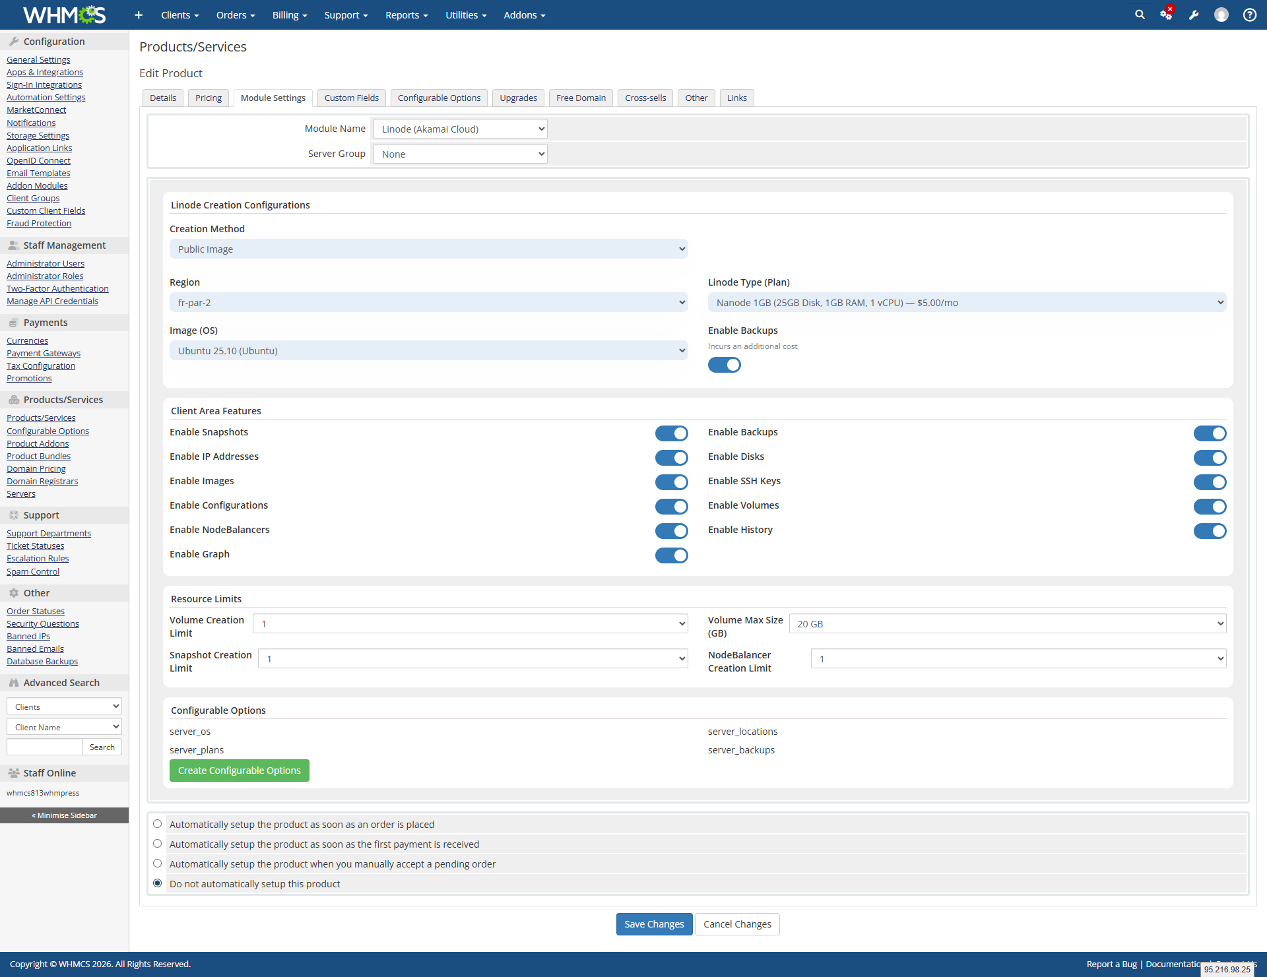
Task: Expand the Region dropdown showing fr-par-2
Action: [428, 303]
